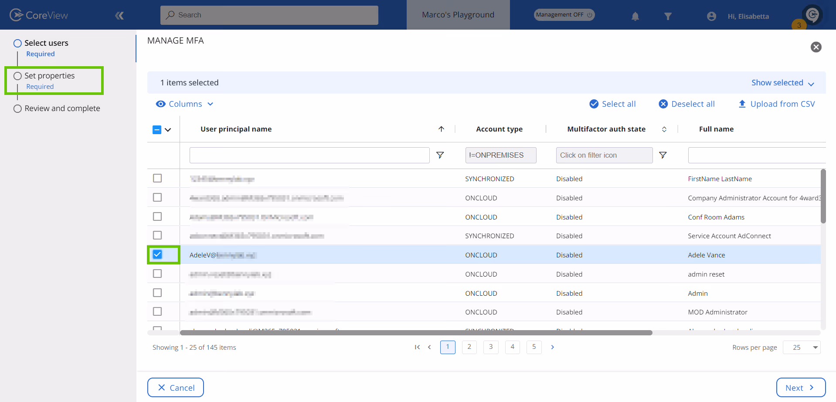This screenshot has height=402, width=836.
Task: Click the Columns visibility eye icon
Action: click(161, 104)
